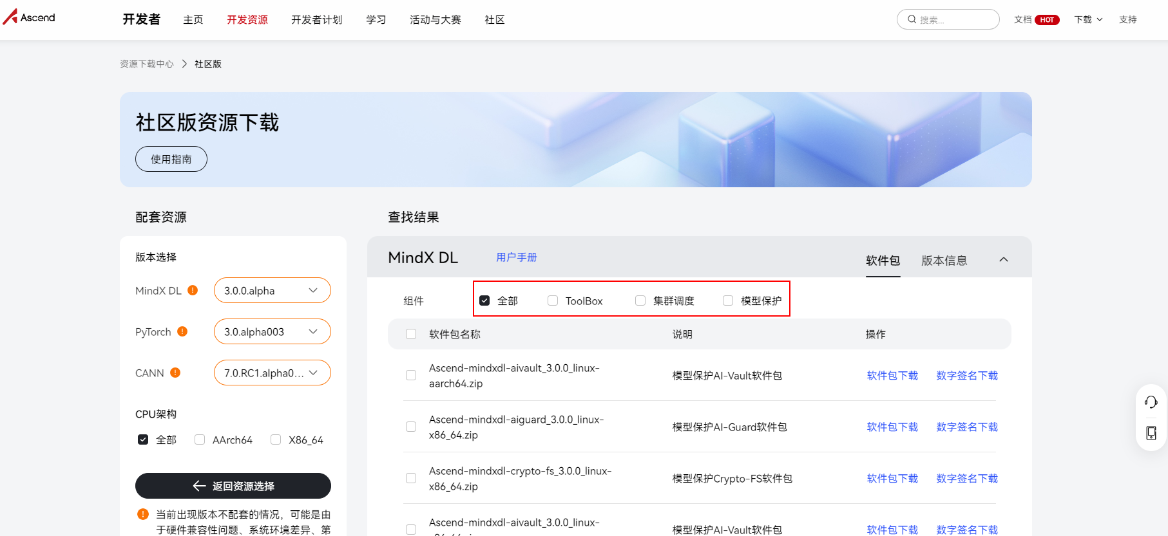Check the select-all 软件包名称 header checkbox
The image size is (1168, 536).
tap(411, 334)
